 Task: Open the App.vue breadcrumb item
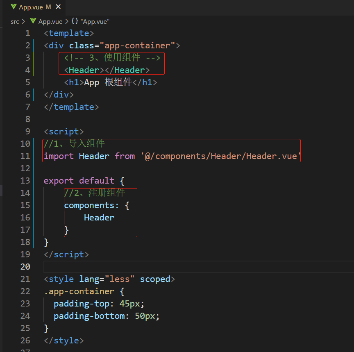click(50, 22)
